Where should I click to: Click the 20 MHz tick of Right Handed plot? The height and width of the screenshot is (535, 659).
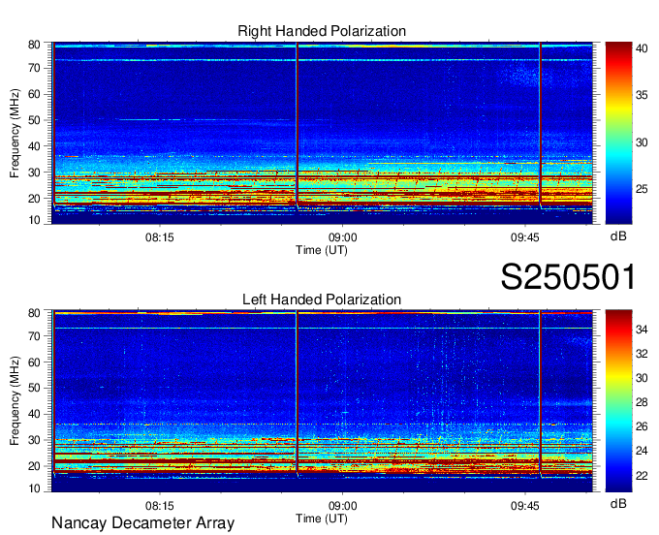34,199
